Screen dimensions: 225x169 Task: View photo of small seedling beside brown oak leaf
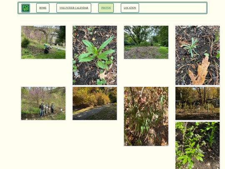(x=197, y=55)
